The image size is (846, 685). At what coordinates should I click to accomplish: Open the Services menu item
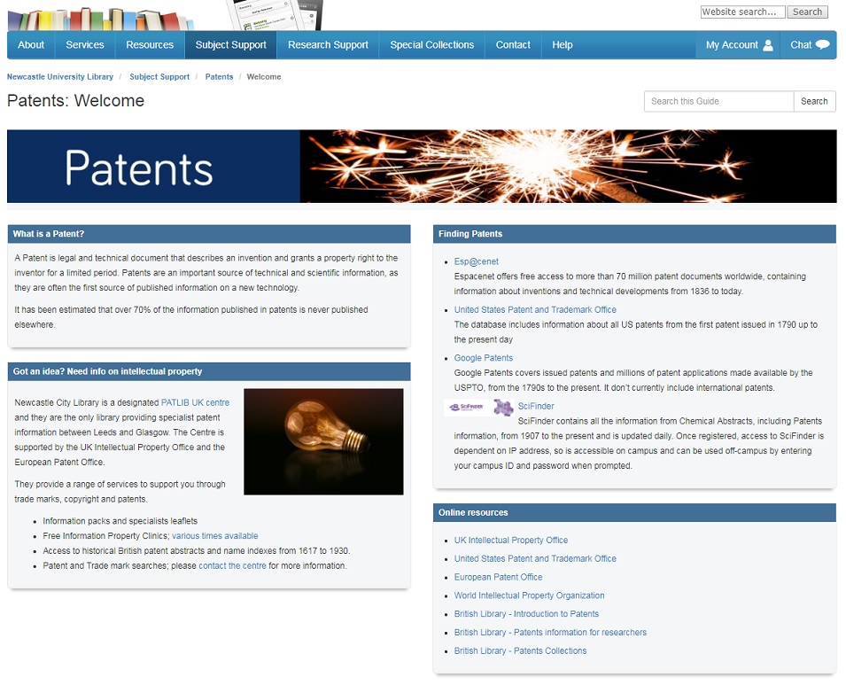point(85,45)
